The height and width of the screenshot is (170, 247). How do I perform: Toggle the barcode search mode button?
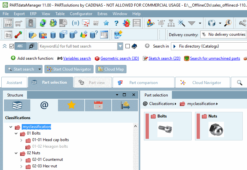click(x=32, y=46)
